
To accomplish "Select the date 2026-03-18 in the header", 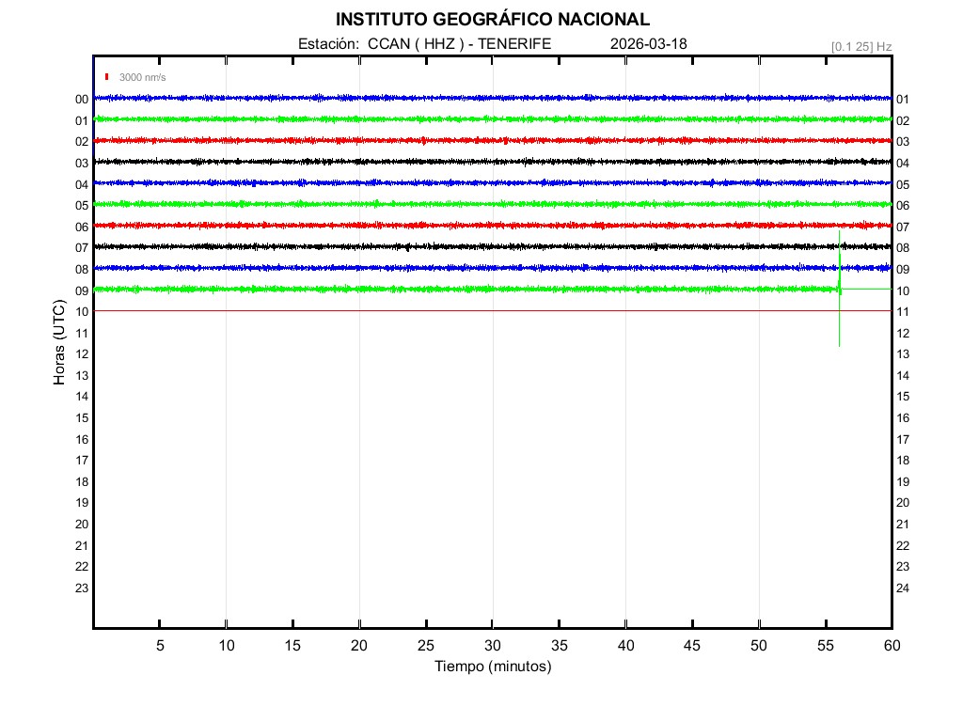I will 649,44.
